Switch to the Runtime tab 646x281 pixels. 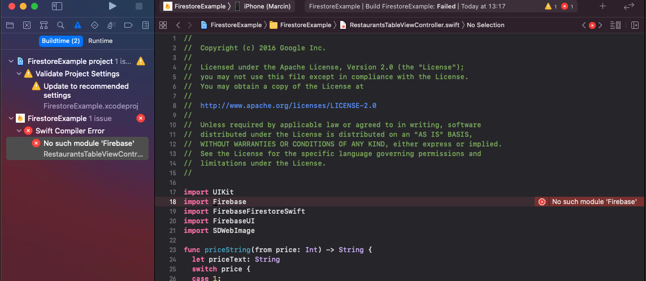pos(100,41)
